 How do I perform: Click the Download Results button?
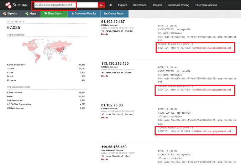84,13
